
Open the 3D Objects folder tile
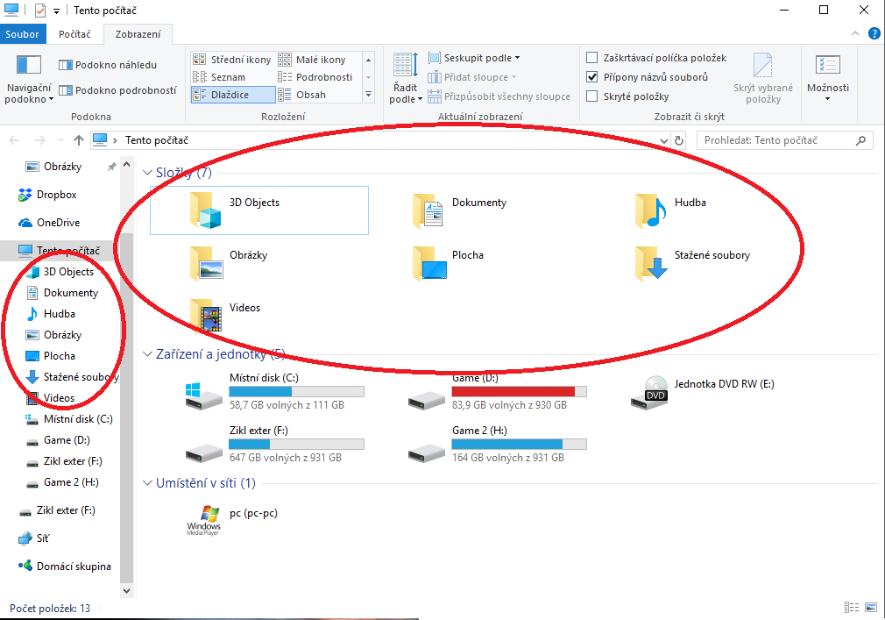pyautogui.click(x=208, y=210)
